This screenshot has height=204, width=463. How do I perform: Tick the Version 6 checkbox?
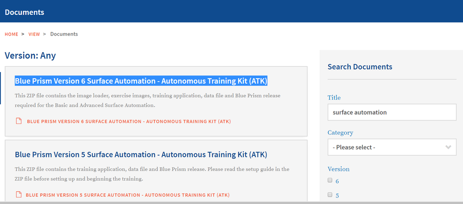[x=330, y=180]
